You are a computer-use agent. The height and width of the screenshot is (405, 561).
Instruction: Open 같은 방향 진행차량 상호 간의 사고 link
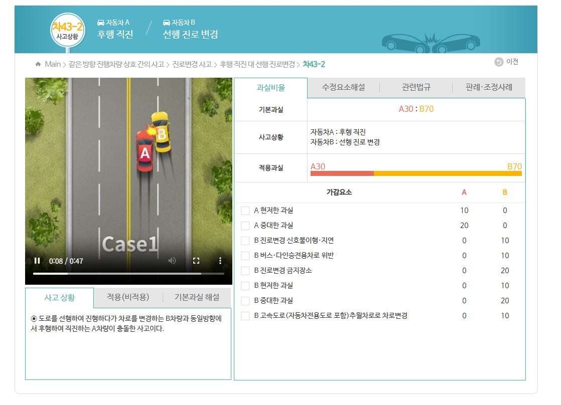[116, 64]
